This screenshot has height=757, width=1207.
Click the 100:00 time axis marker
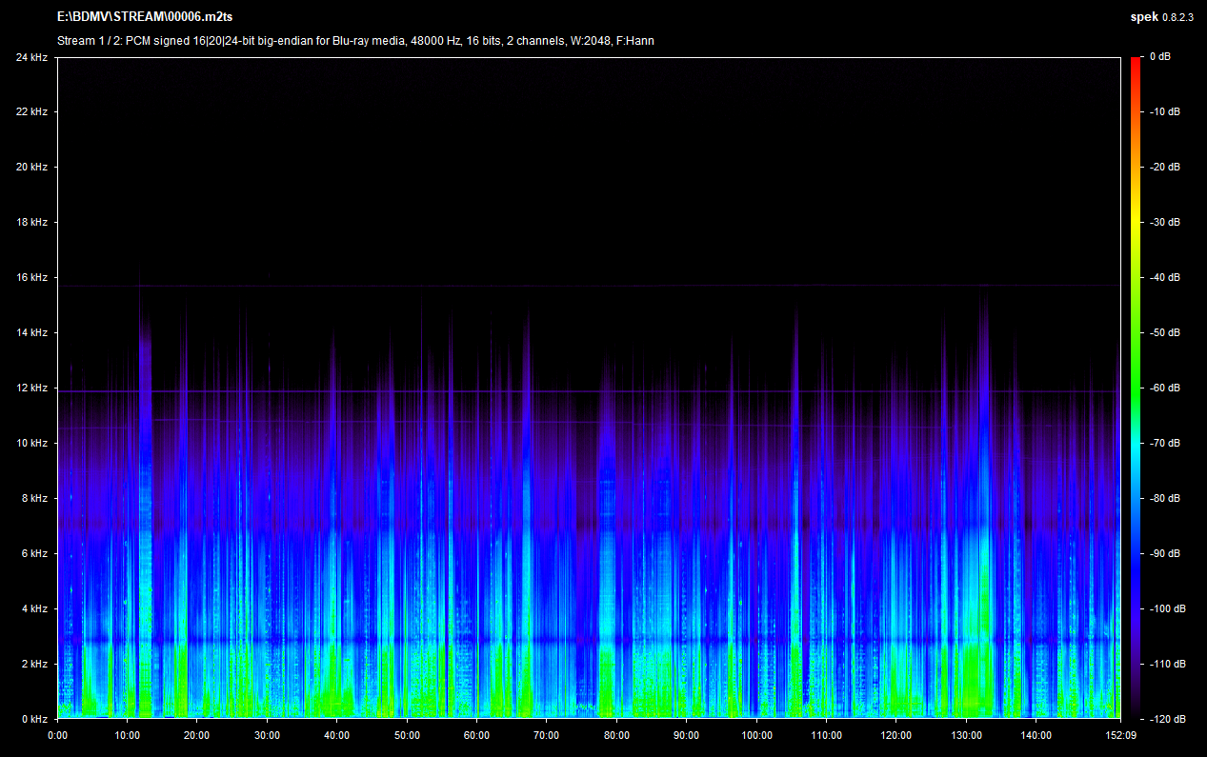tap(756, 736)
